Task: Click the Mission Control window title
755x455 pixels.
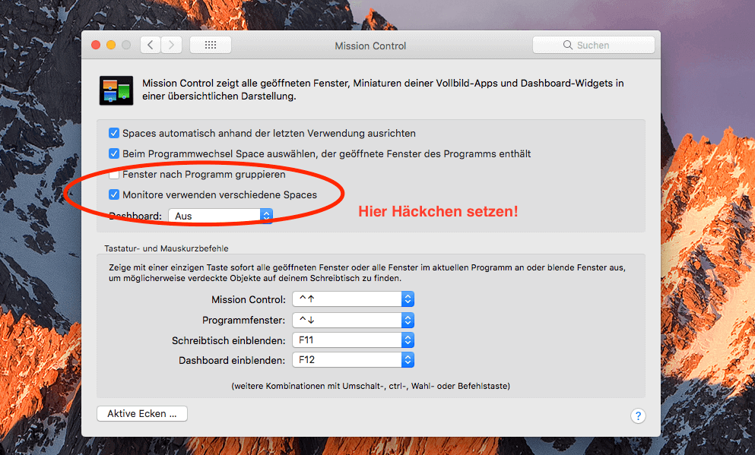Action: [370, 46]
